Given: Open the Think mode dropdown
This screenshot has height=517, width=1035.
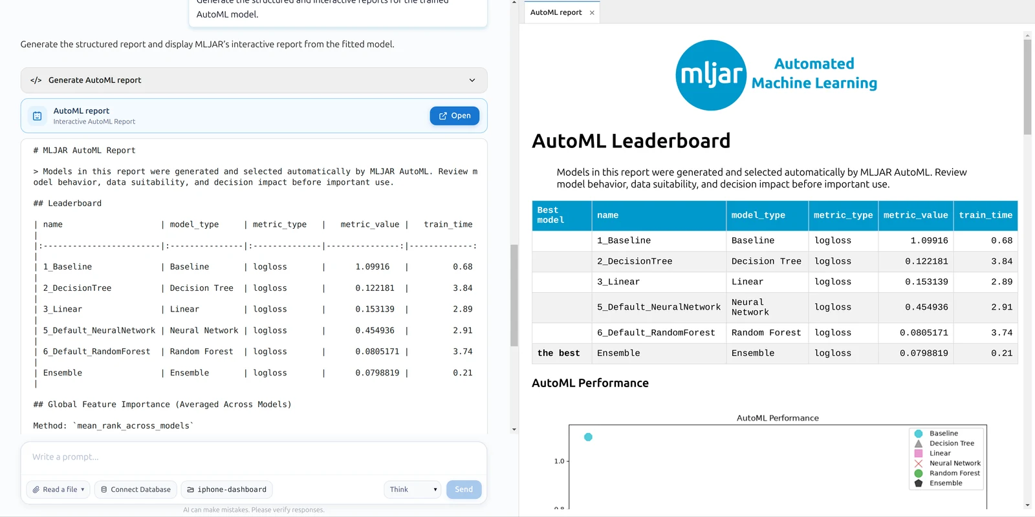Looking at the screenshot, I should pos(413,489).
